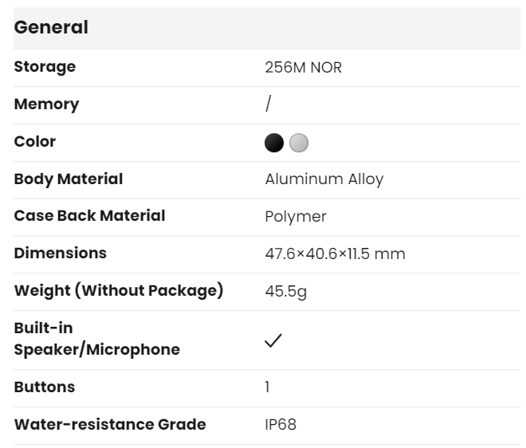Click the slash value beside Memory
Viewport: 526px width, 448px height.
tap(268, 104)
